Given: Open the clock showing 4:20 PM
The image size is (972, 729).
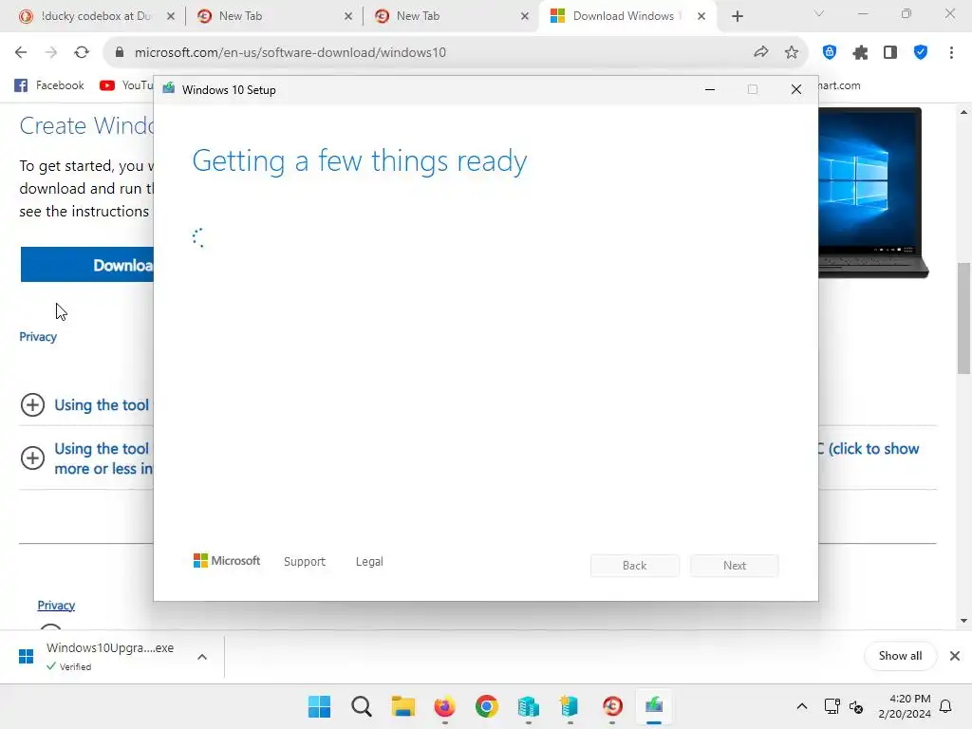Looking at the screenshot, I should [x=905, y=706].
